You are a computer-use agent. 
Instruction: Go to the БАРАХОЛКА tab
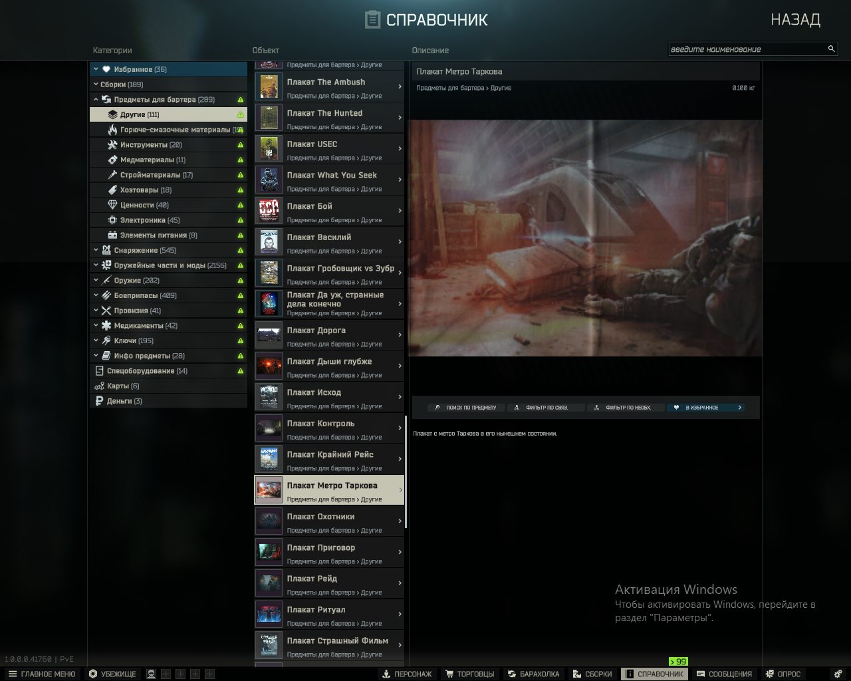(x=533, y=674)
